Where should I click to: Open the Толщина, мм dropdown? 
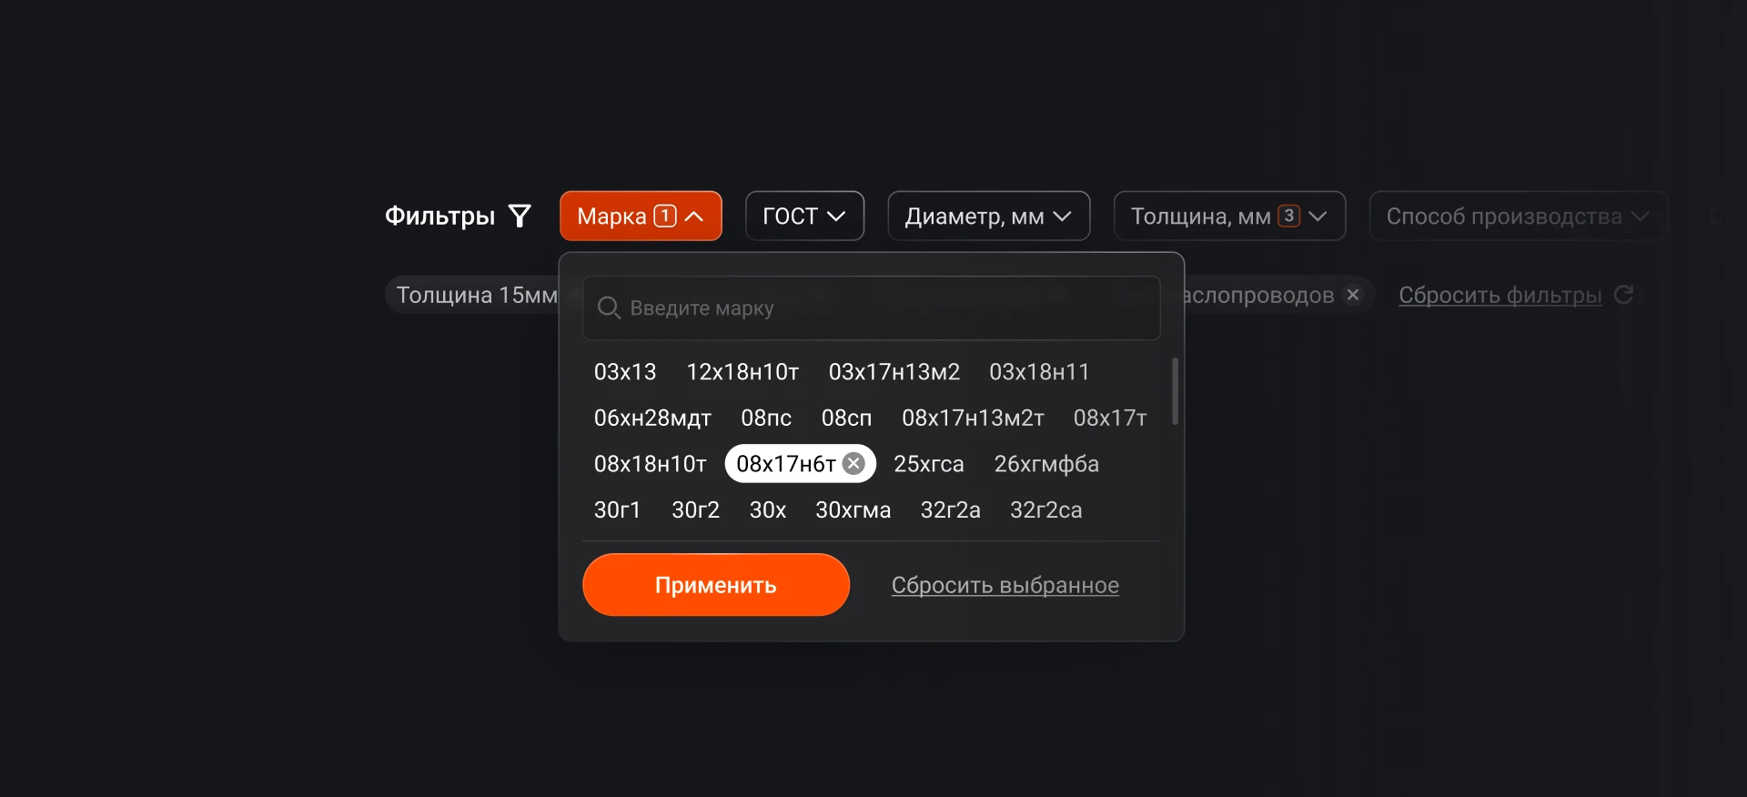[1228, 216]
